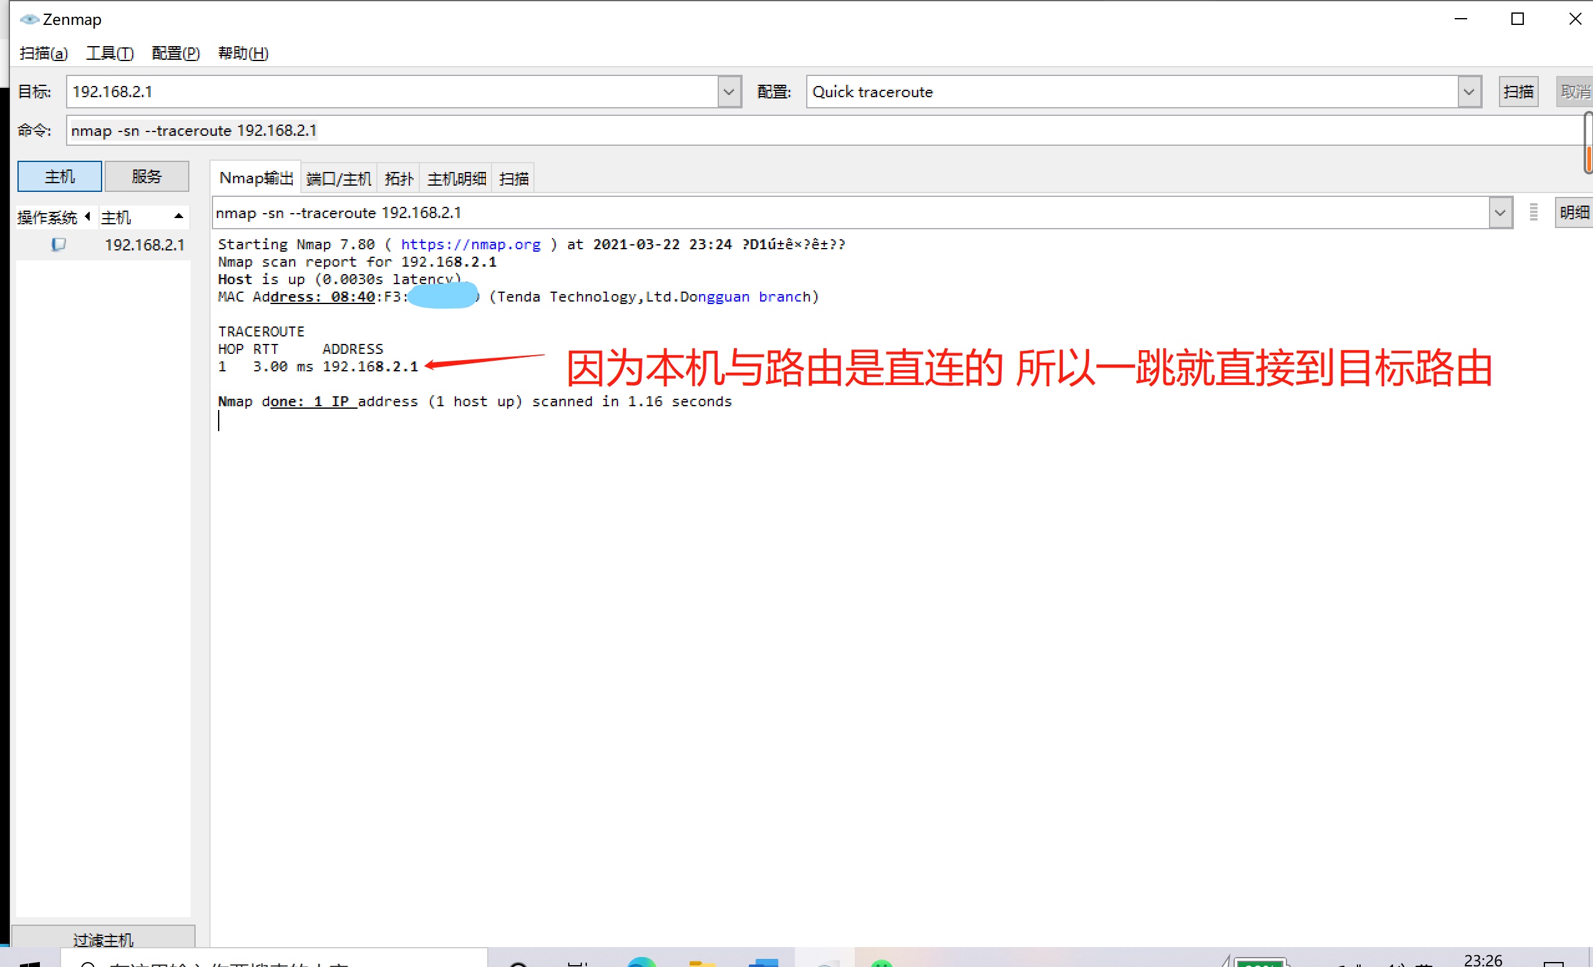Viewport: 1593px width, 967px height.
Task: Click the output options lines icon
Action: click(x=1534, y=212)
